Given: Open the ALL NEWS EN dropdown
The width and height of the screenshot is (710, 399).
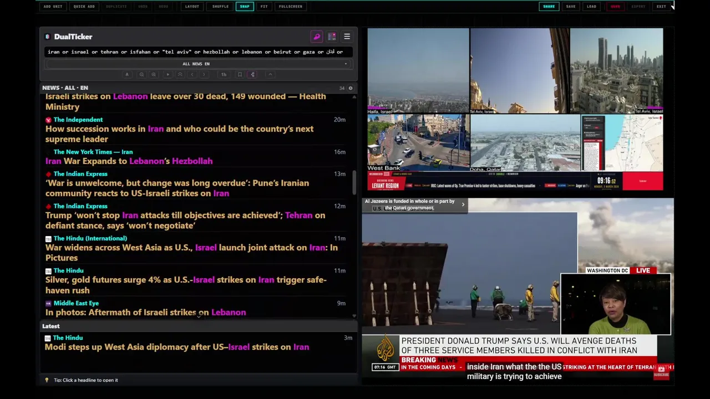Looking at the screenshot, I should [x=197, y=64].
